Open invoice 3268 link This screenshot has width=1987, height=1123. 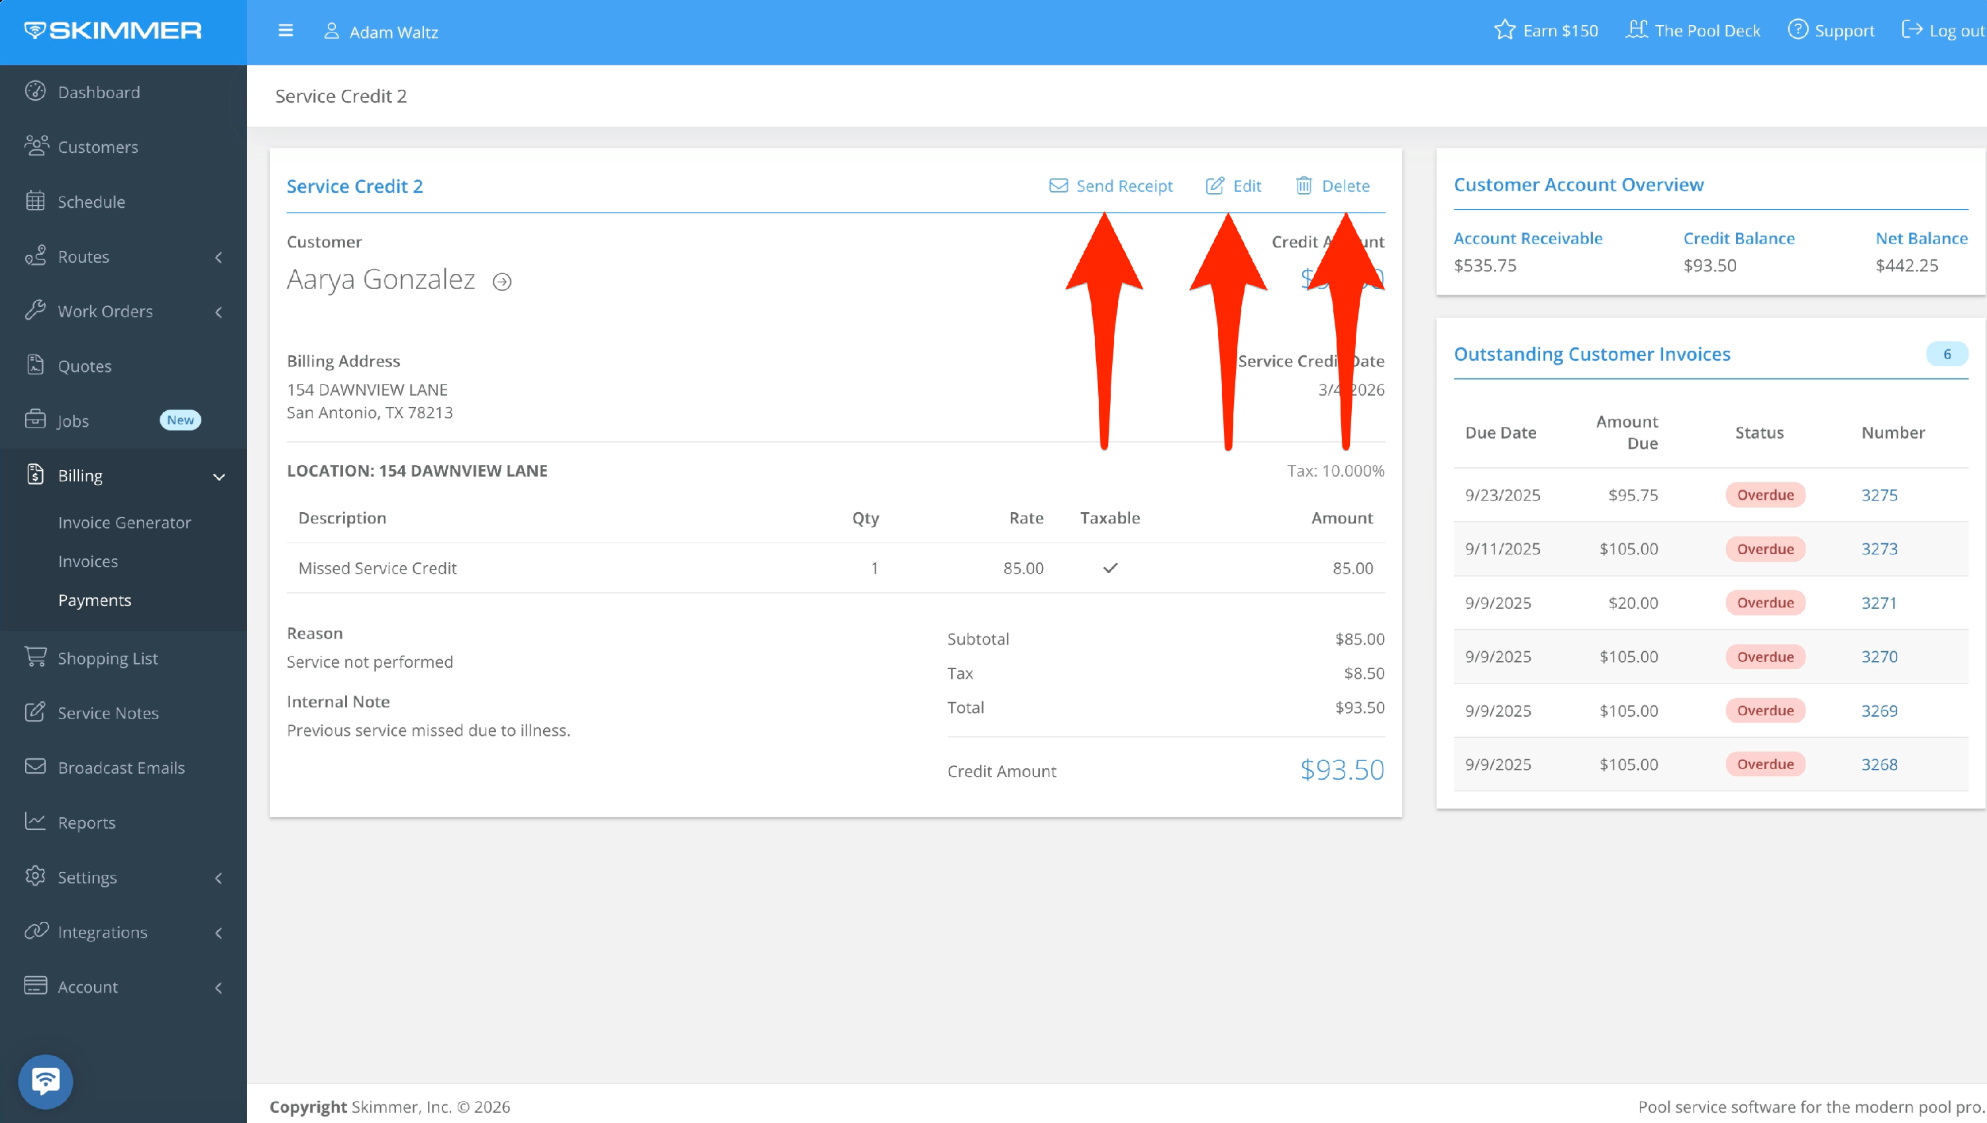pyautogui.click(x=1878, y=764)
